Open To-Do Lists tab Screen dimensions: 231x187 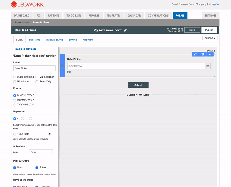click(x=74, y=16)
